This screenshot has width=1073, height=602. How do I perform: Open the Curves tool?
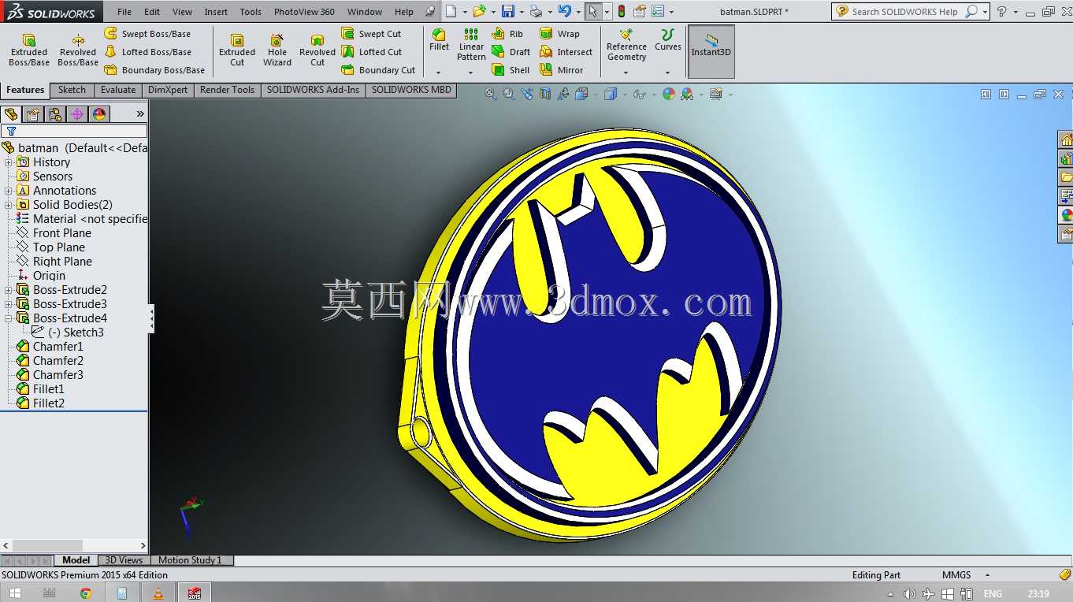(668, 40)
